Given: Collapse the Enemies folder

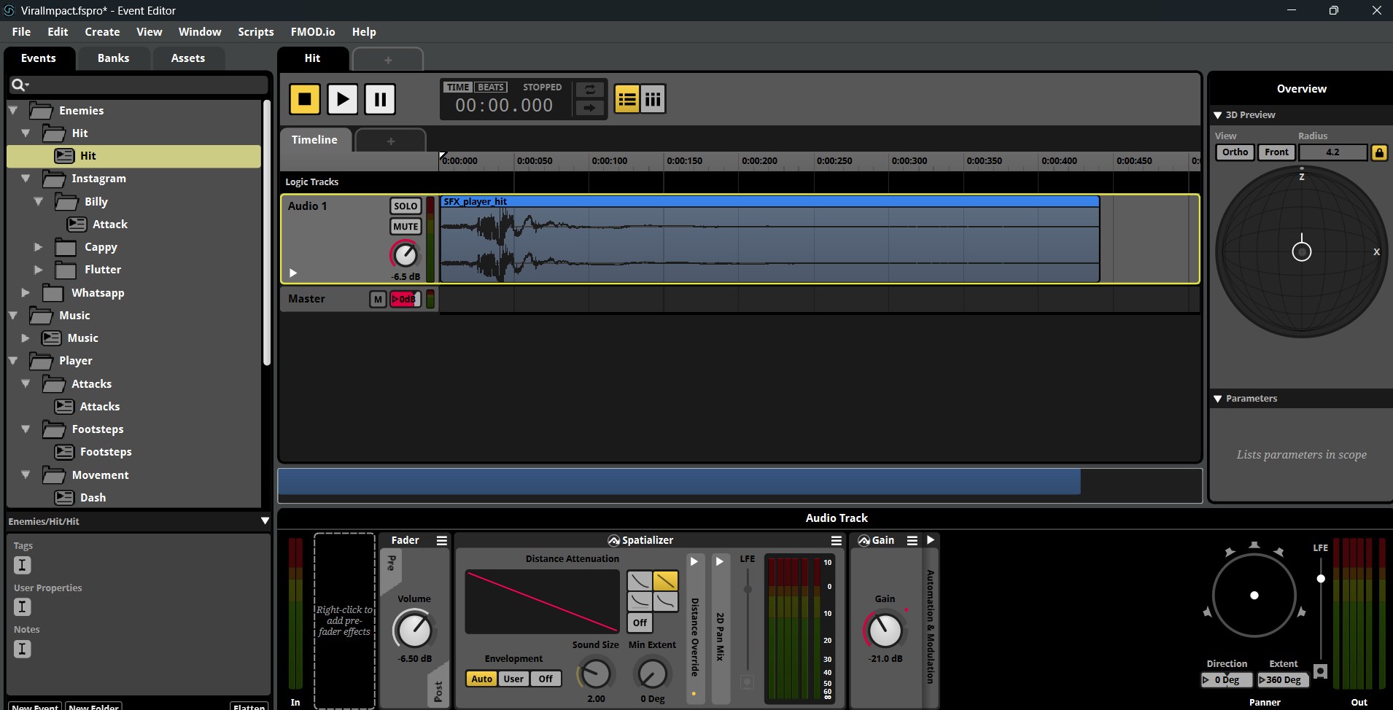Looking at the screenshot, I should [13, 110].
